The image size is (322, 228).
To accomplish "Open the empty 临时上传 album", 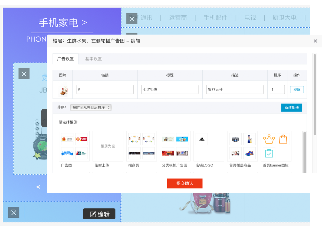I will [108, 146].
